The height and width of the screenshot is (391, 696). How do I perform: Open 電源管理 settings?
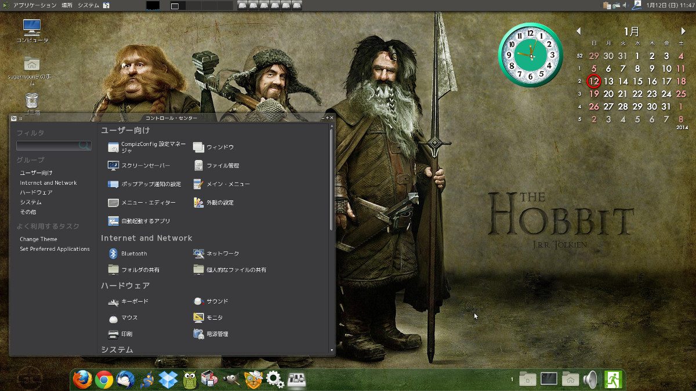point(211,334)
